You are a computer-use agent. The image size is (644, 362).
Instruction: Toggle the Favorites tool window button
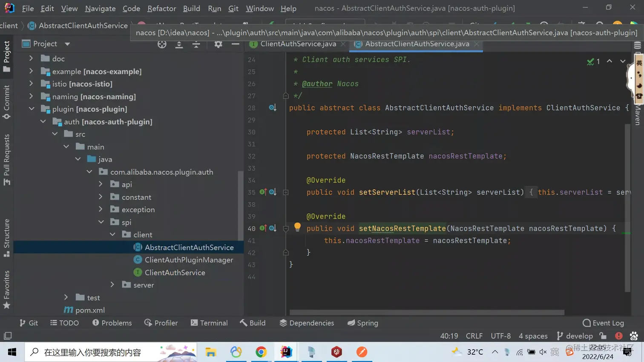(x=6, y=290)
